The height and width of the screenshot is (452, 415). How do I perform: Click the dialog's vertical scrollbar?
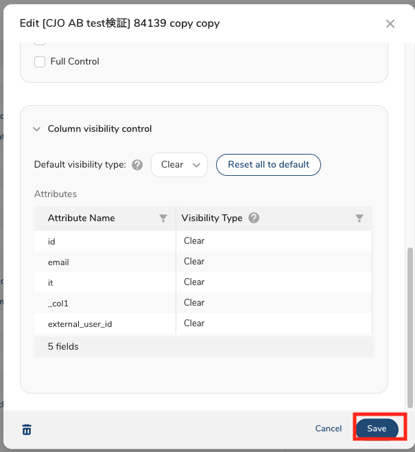tap(410, 323)
